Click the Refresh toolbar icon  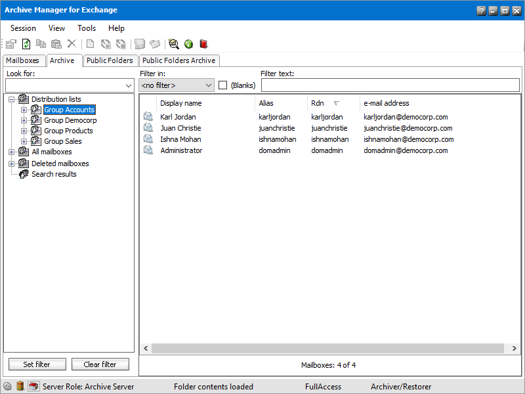coord(26,44)
